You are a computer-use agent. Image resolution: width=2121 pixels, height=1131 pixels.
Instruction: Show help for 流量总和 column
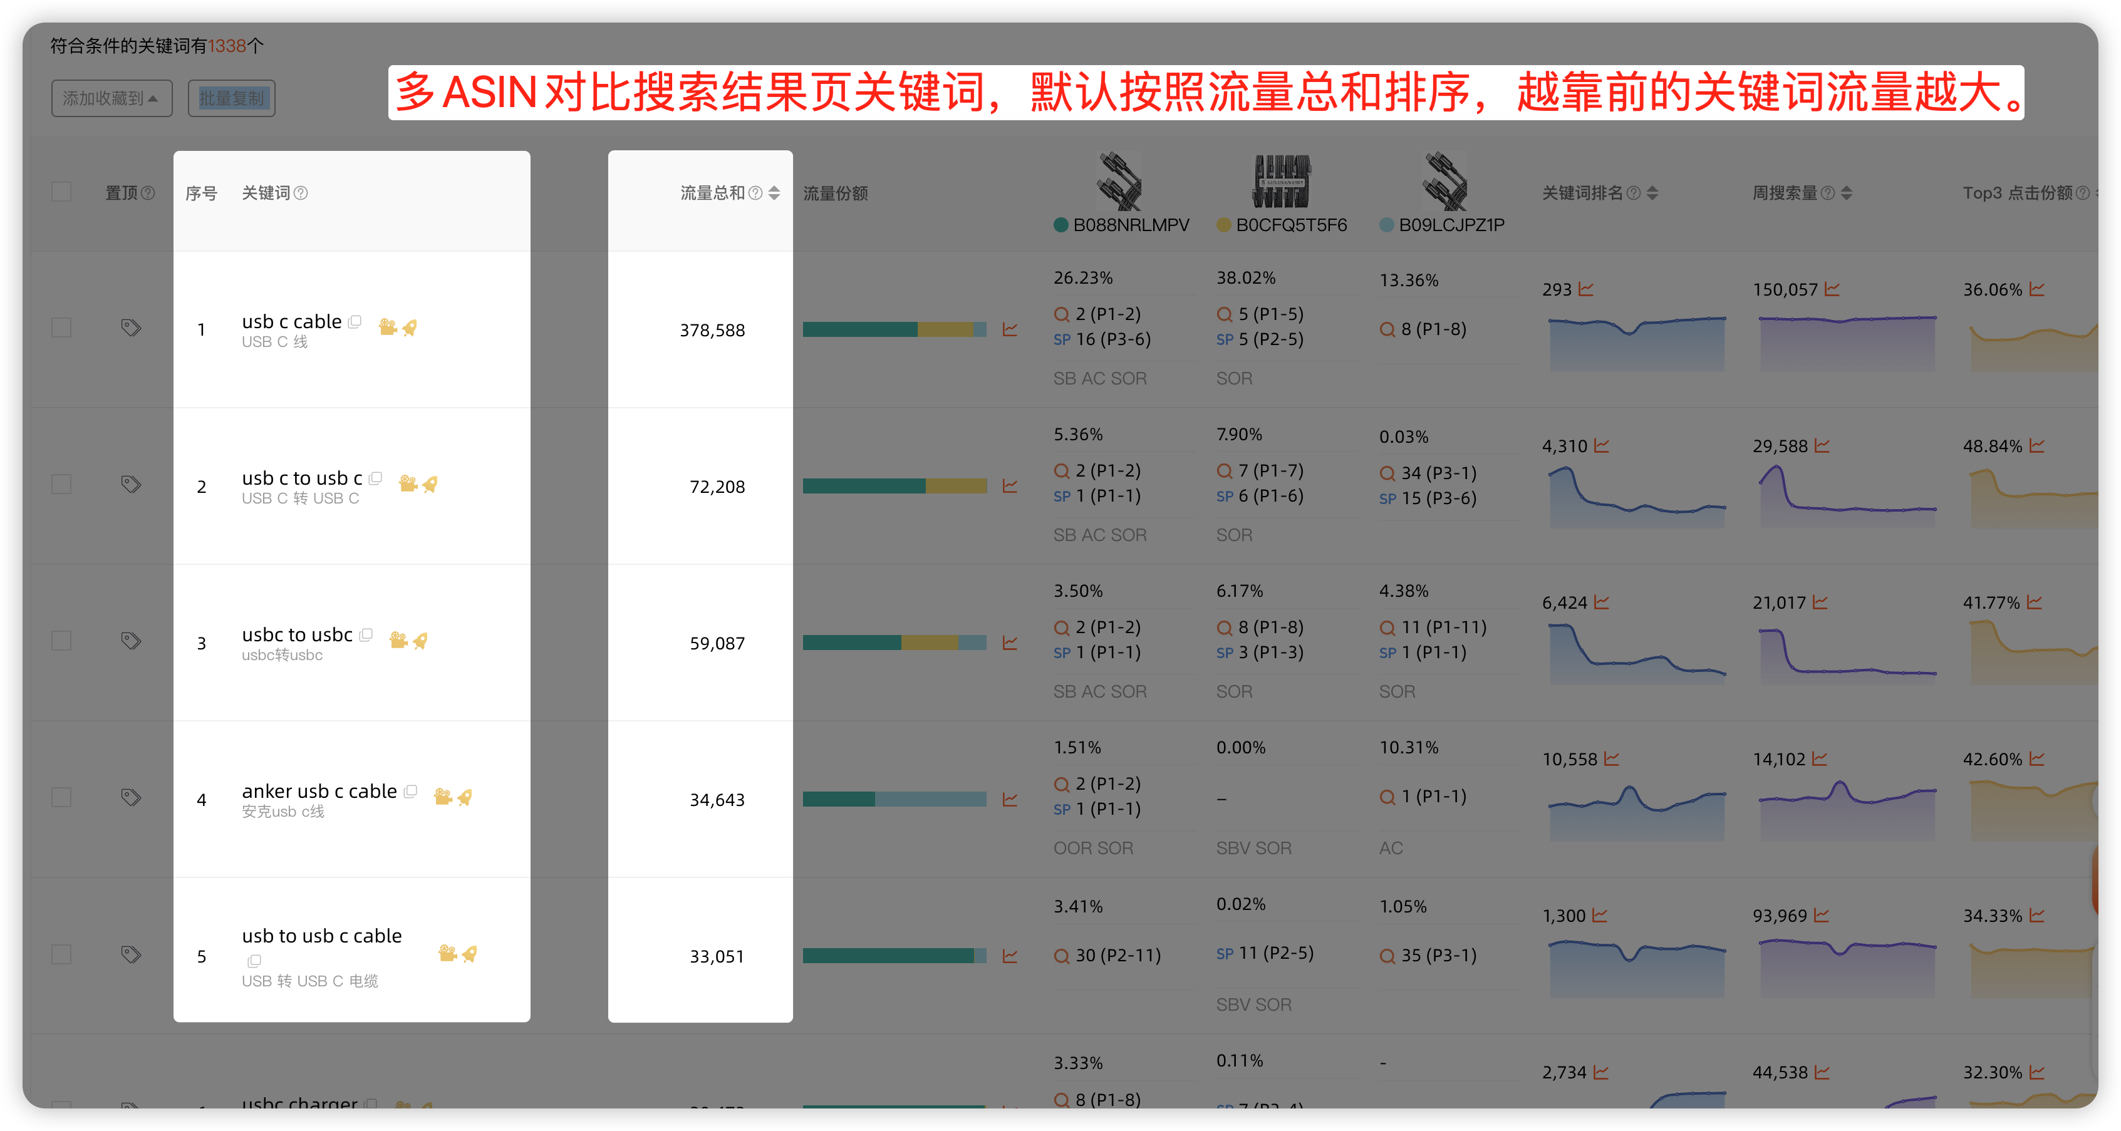(755, 193)
